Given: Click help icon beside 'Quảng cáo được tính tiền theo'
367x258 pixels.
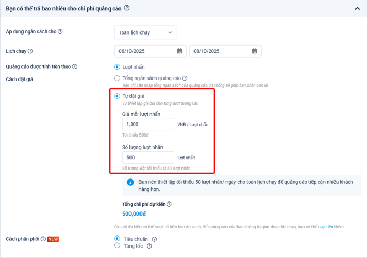Looking at the screenshot, I should (74, 66).
